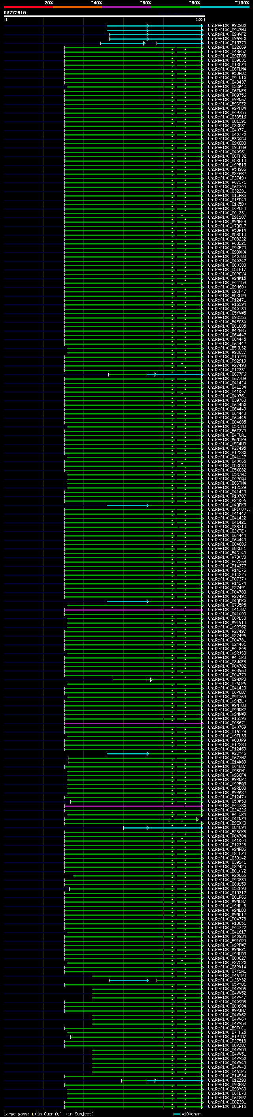This screenshot has height=1117, width=253.
Task: Select label UniRef100_Q41127
Action: [x=227, y=457]
